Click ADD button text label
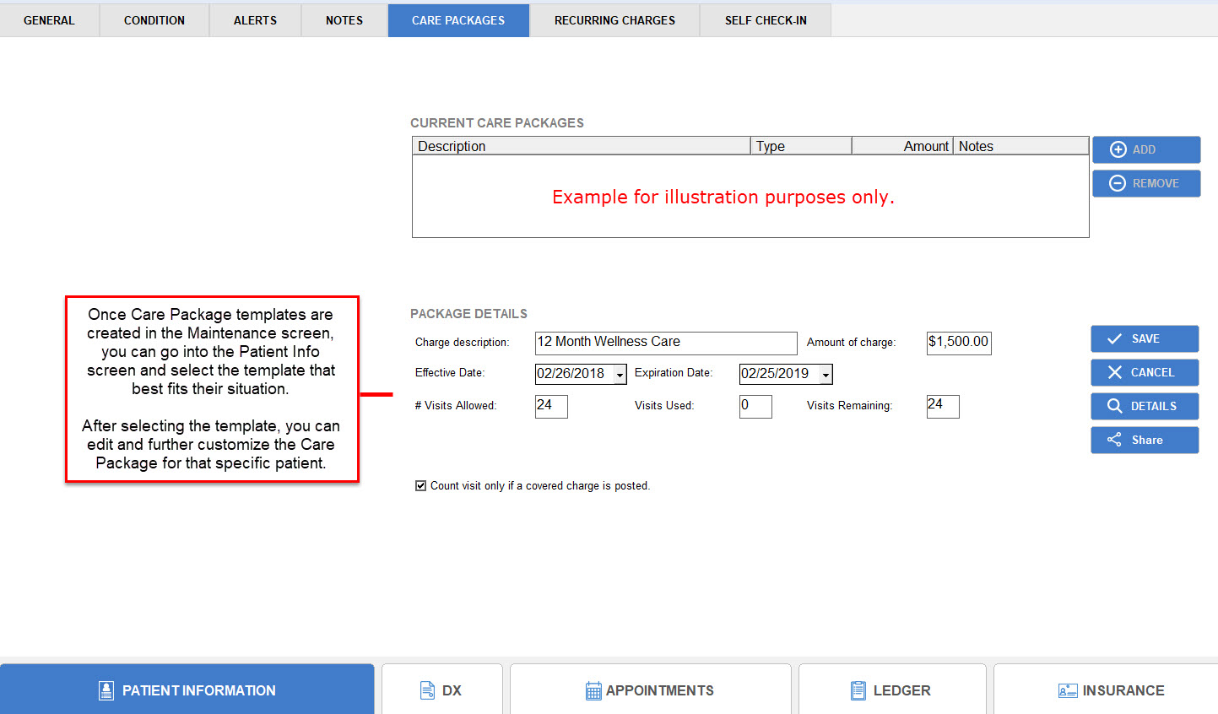Image resolution: width=1218 pixels, height=714 pixels. click(x=1145, y=149)
